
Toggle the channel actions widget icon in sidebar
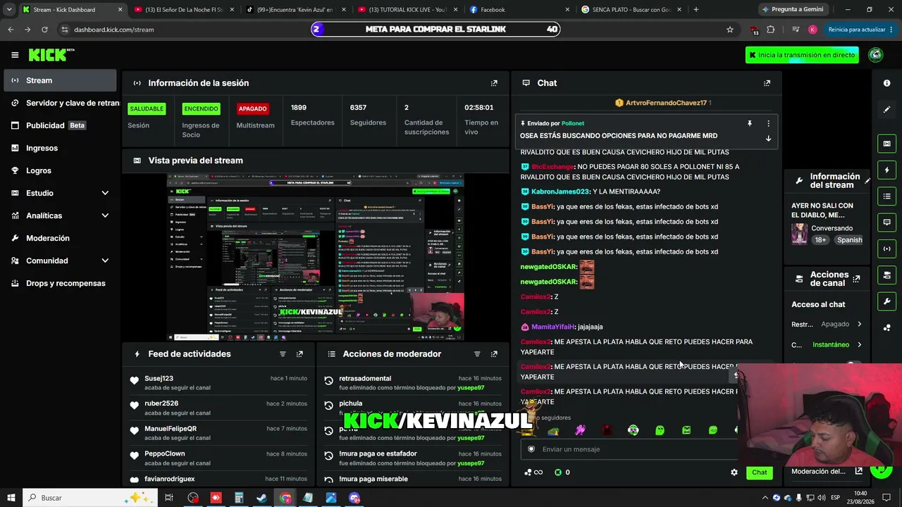(886, 275)
